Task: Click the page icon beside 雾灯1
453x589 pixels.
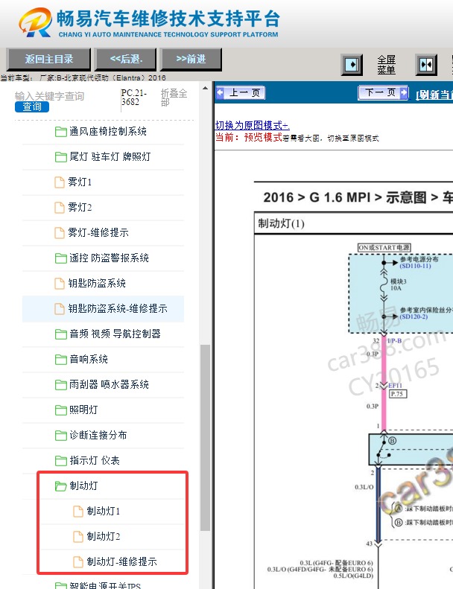Action: pyautogui.click(x=60, y=182)
